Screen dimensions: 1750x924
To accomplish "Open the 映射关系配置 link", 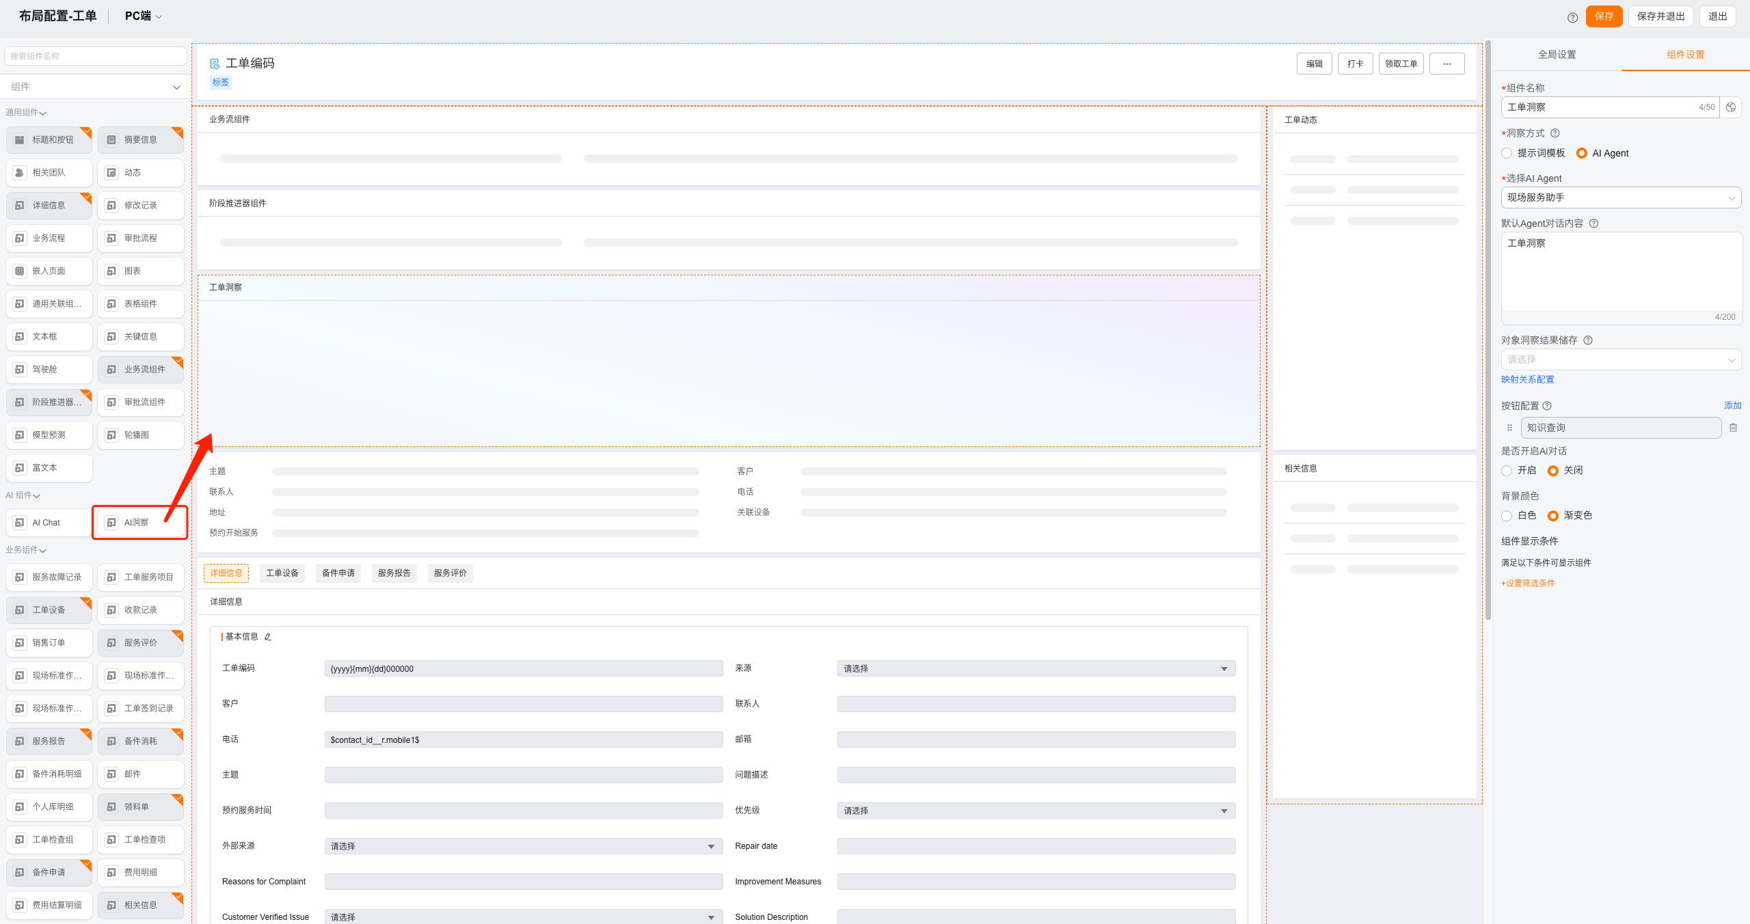I will pos(1527,379).
